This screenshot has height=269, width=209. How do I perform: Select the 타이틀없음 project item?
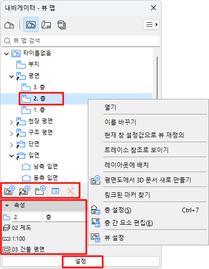pos(31,54)
